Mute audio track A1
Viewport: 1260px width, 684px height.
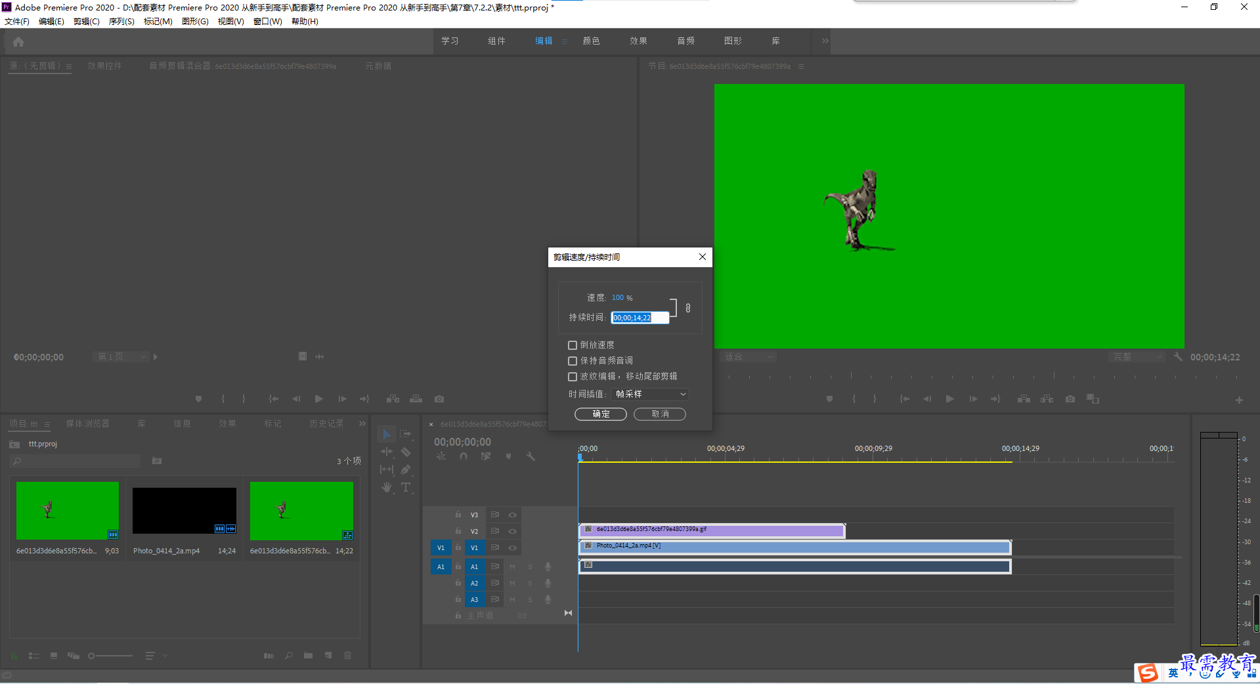[x=512, y=566]
